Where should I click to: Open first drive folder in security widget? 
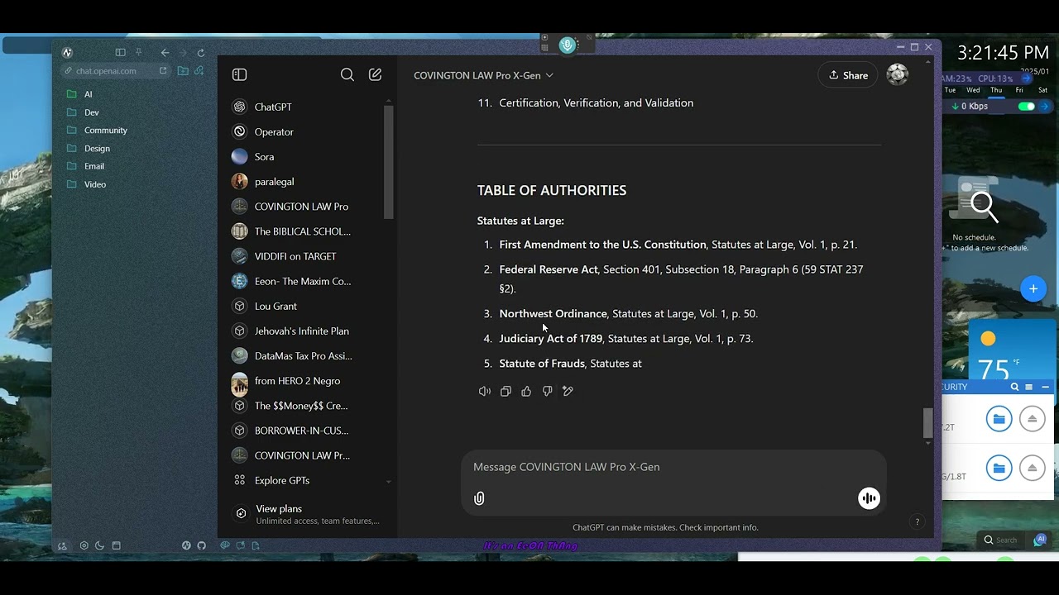pos(999,419)
